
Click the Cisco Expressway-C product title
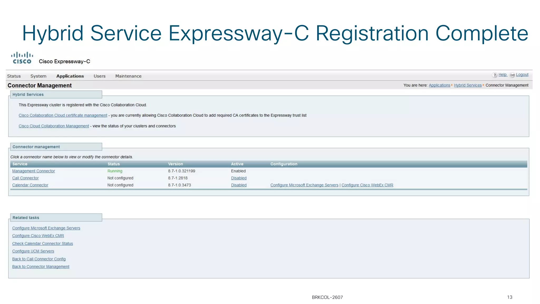click(65, 61)
